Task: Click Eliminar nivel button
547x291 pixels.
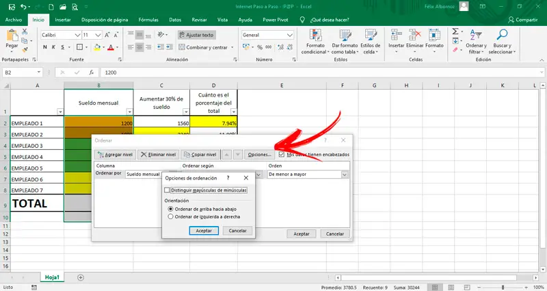Action: point(159,155)
